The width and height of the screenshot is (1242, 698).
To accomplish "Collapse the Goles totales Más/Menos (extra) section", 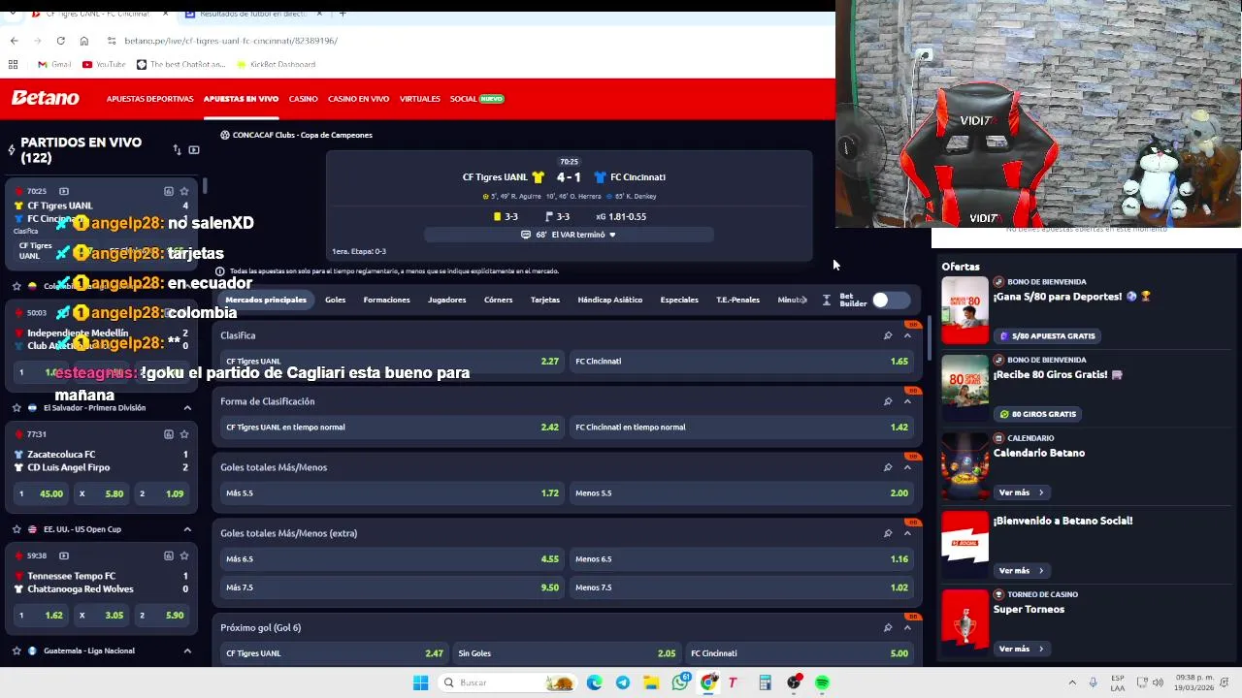I will (x=908, y=533).
